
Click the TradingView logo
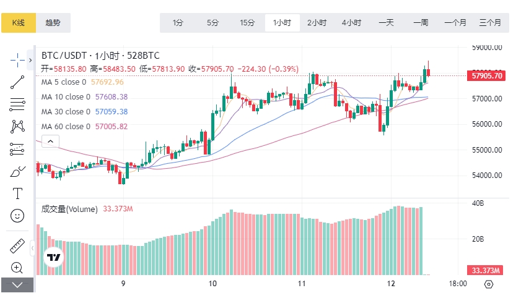pos(54,257)
